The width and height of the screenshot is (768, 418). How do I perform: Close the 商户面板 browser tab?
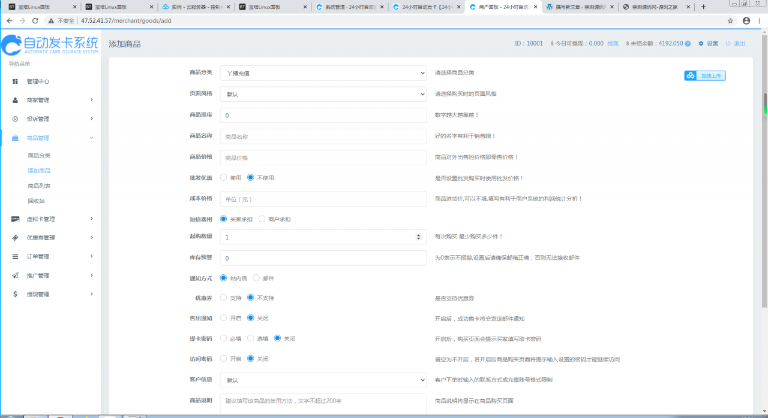pyautogui.click(x=535, y=7)
